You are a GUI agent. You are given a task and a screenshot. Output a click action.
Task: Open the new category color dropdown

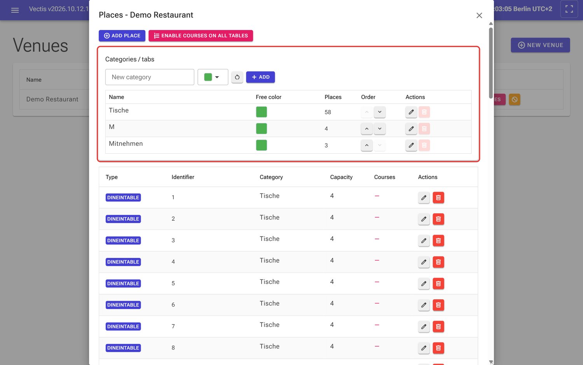pyautogui.click(x=213, y=77)
